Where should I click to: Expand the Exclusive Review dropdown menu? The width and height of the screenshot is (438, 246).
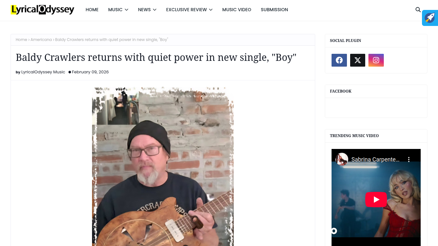pos(189,10)
